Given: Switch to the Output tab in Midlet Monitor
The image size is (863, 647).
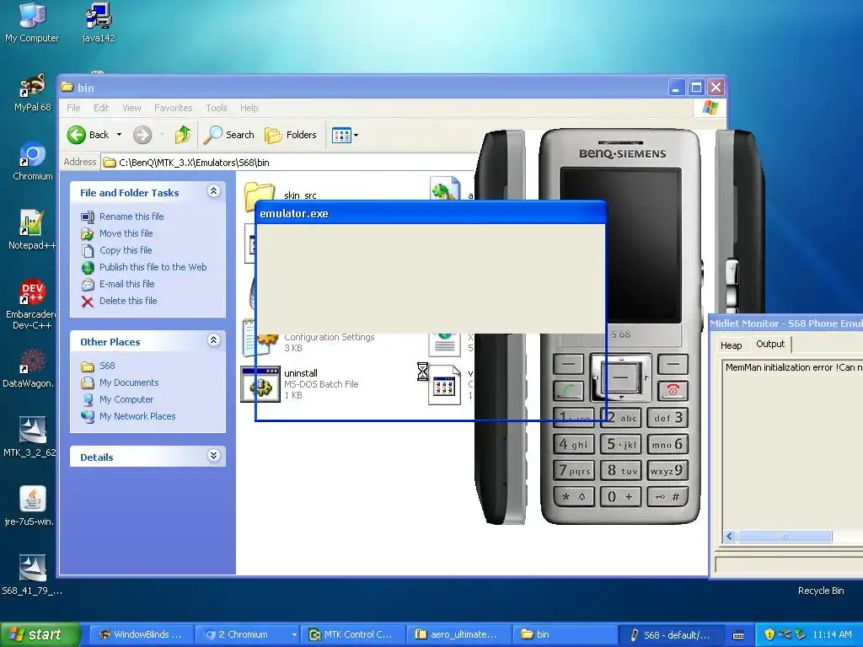Looking at the screenshot, I should [x=770, y=344].
